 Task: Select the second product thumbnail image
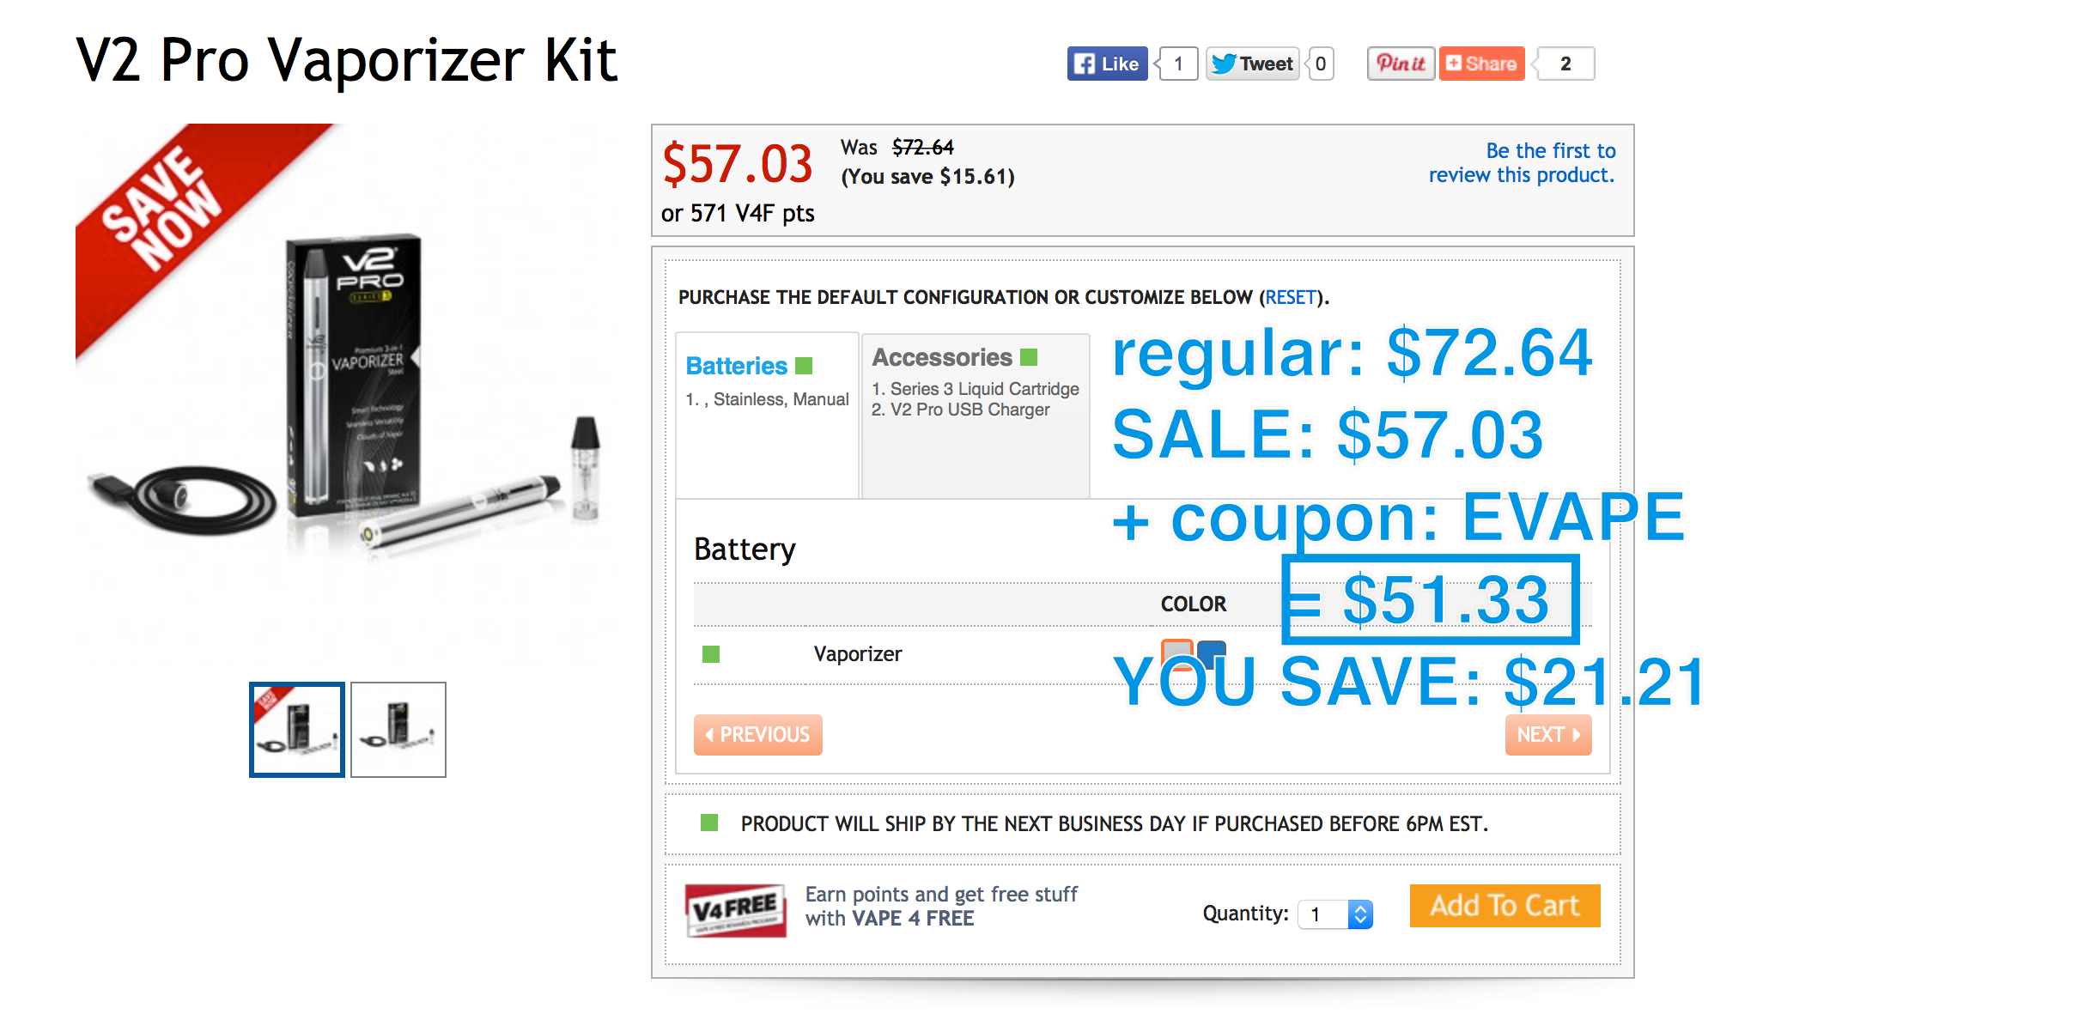tap(398, 730)
